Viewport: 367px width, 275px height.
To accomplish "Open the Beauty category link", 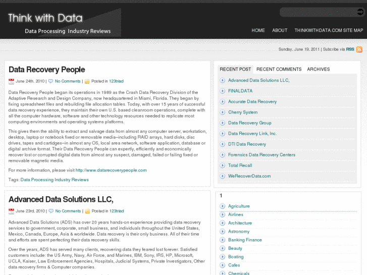I will [235, 248].
